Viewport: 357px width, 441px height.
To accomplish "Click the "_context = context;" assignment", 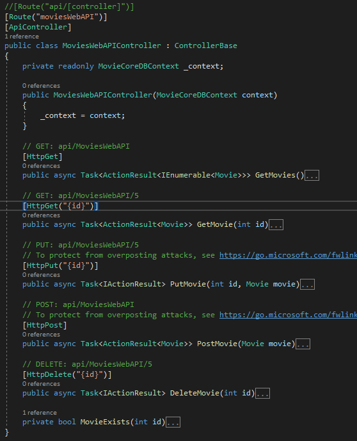I will point(83,115).
